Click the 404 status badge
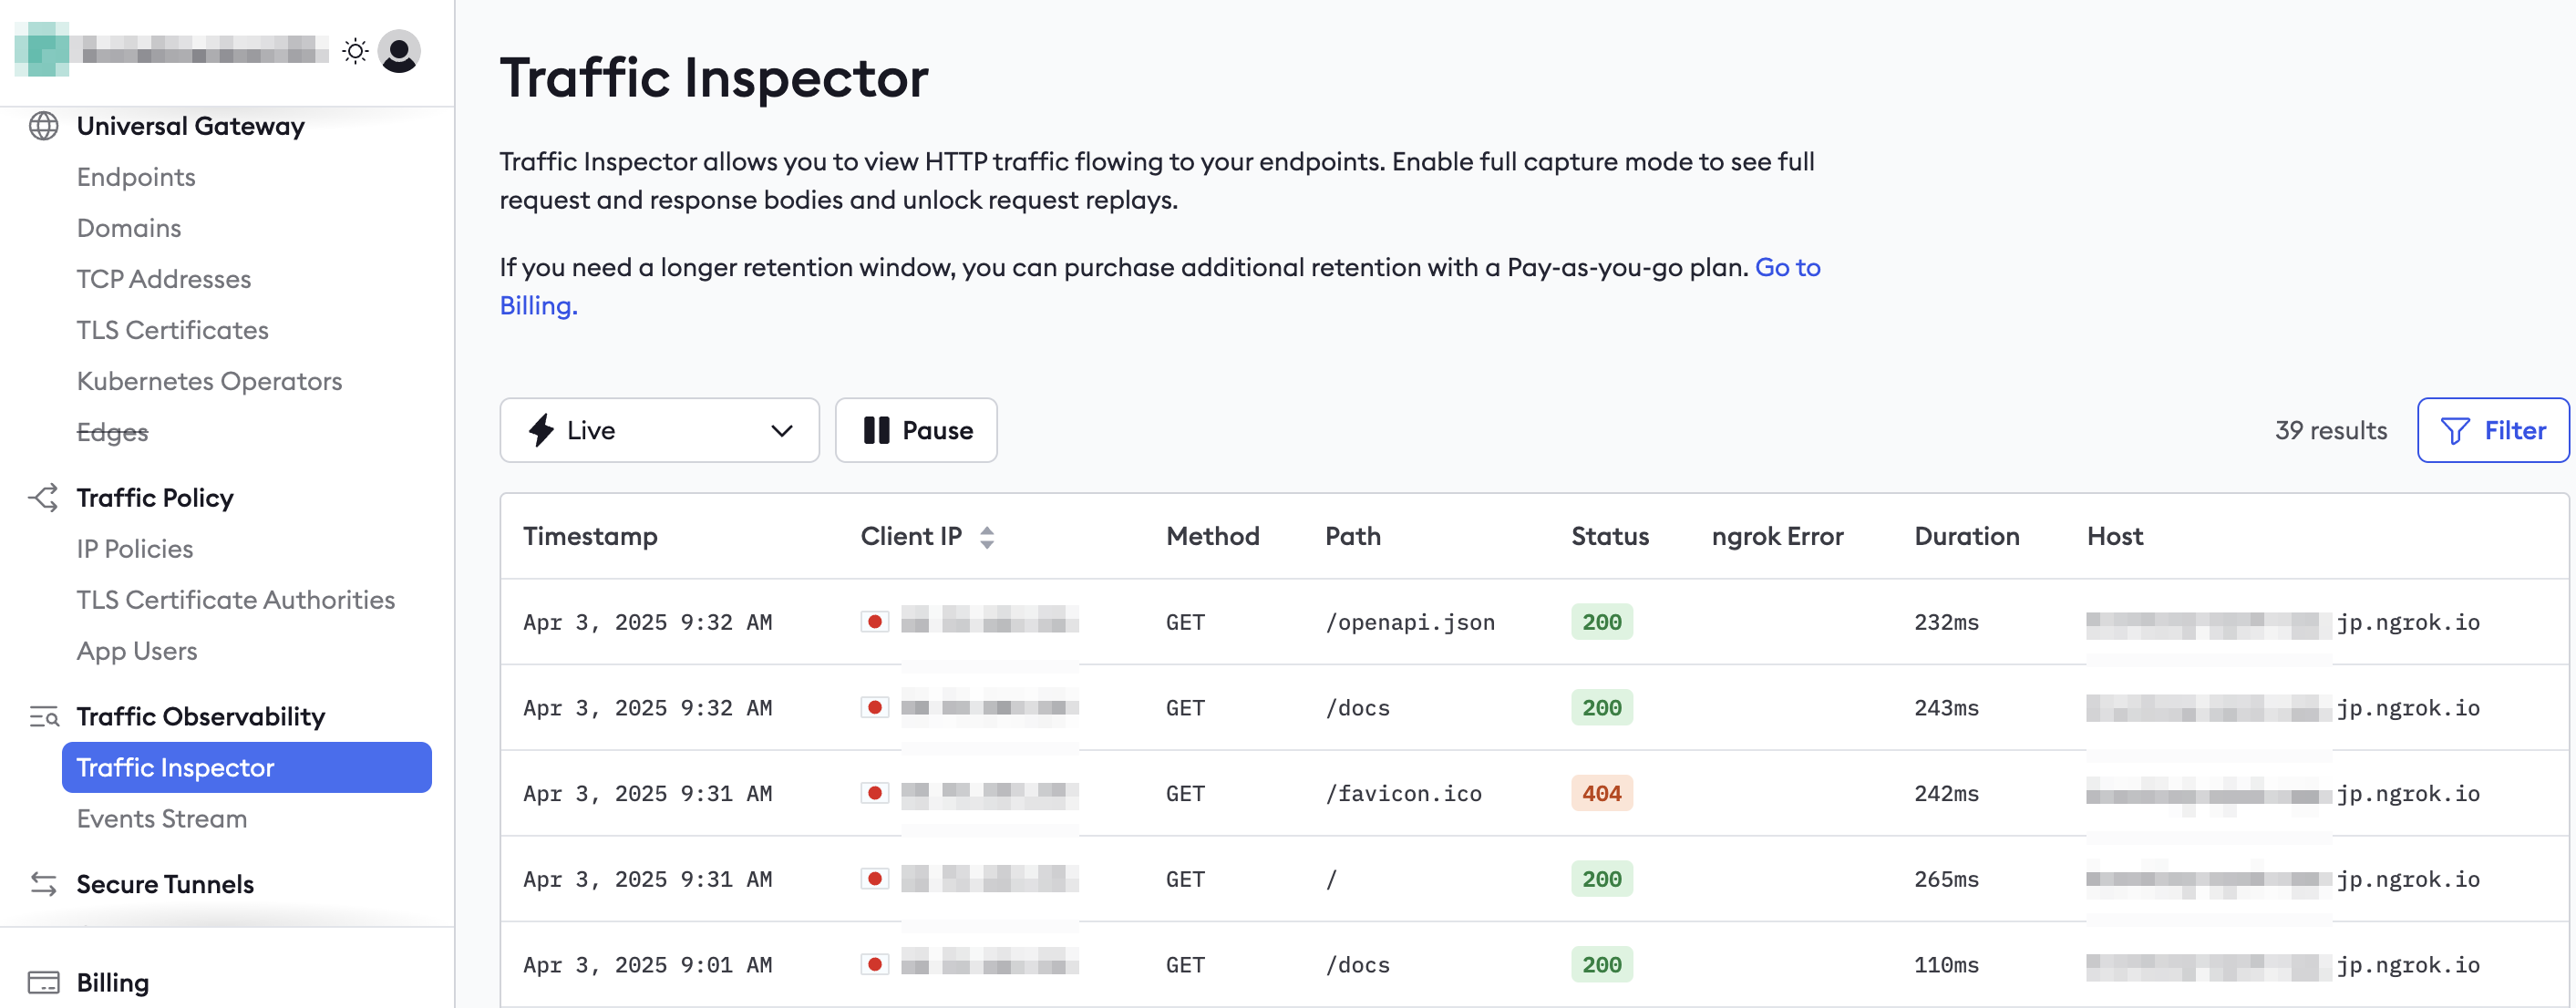 coord(1601,793)
